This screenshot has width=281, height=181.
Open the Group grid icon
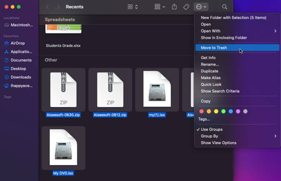point(157,7)
